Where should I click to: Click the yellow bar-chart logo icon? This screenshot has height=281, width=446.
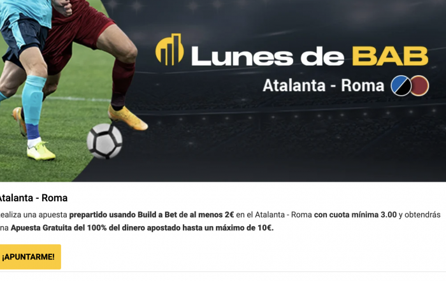(x=169, y=50)
